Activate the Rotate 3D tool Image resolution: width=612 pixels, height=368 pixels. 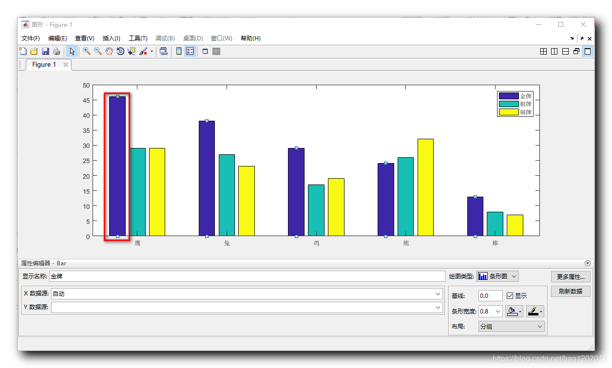[120, 51]
